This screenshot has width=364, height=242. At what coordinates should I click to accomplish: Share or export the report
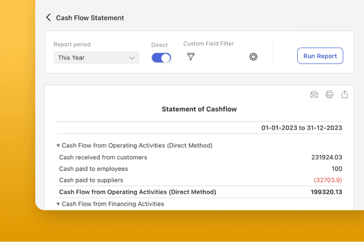(345, 94)
